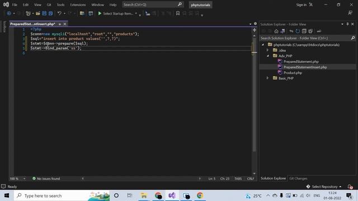Click the Visual Studio logo icon
This screenshot has width=358, height=201.
6,4
